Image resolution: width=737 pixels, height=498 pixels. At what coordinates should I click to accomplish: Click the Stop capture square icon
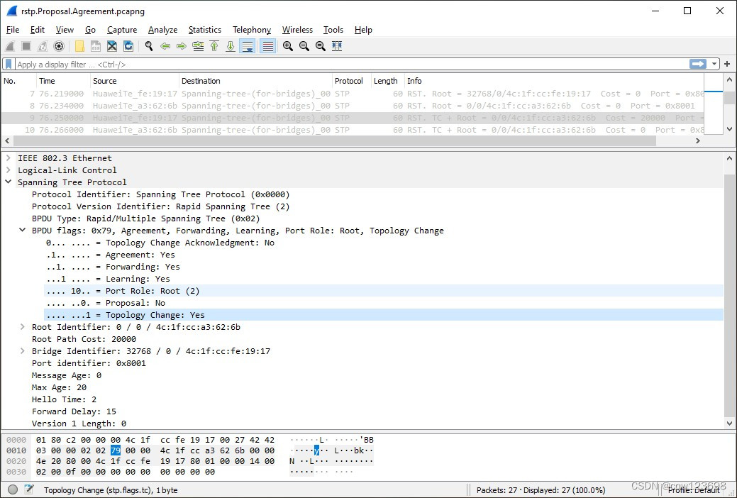pyautogui.click(x=26, y=46)
